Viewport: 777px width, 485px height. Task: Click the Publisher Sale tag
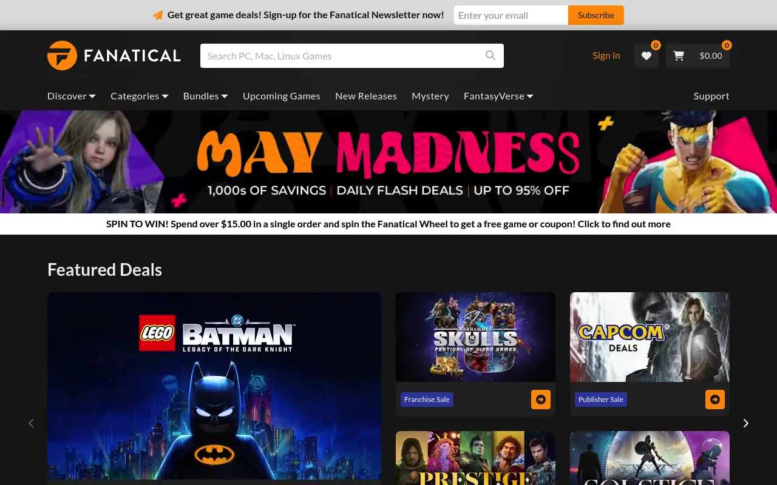tap(601, 400)
